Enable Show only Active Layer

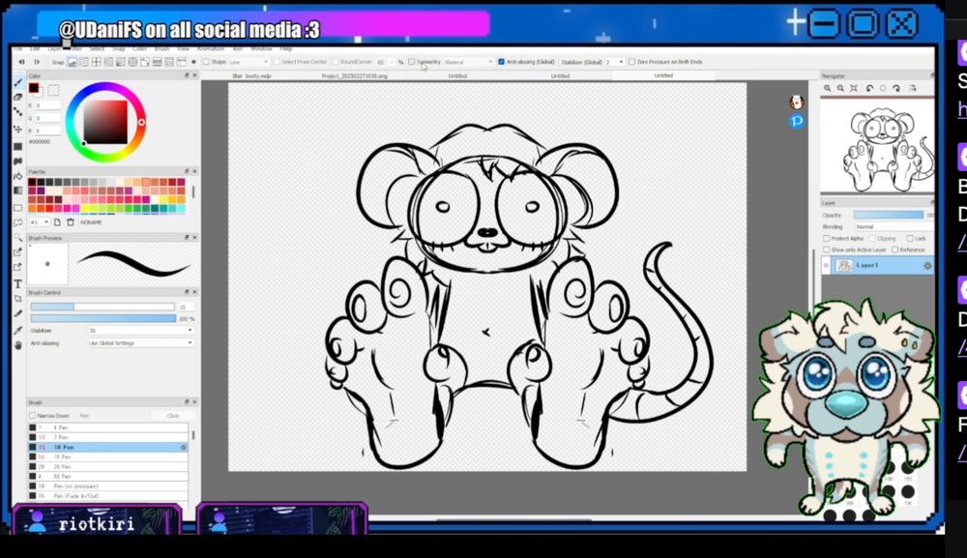(827, 250)
